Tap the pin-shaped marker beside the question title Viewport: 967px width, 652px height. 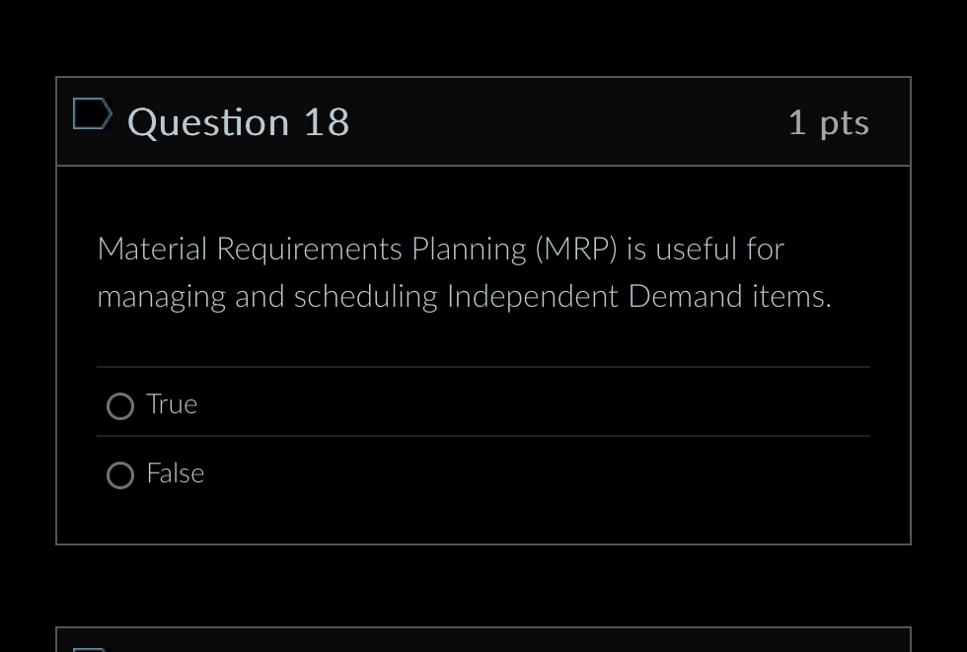point(92,112)
